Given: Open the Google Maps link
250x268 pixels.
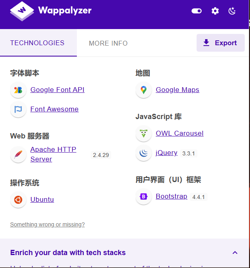Looking at the screenshot, I should click(178, 90).
